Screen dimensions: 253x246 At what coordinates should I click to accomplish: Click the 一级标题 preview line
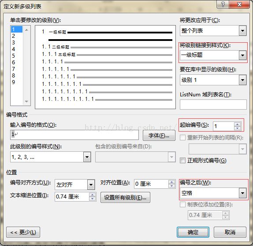click(107, 33)
